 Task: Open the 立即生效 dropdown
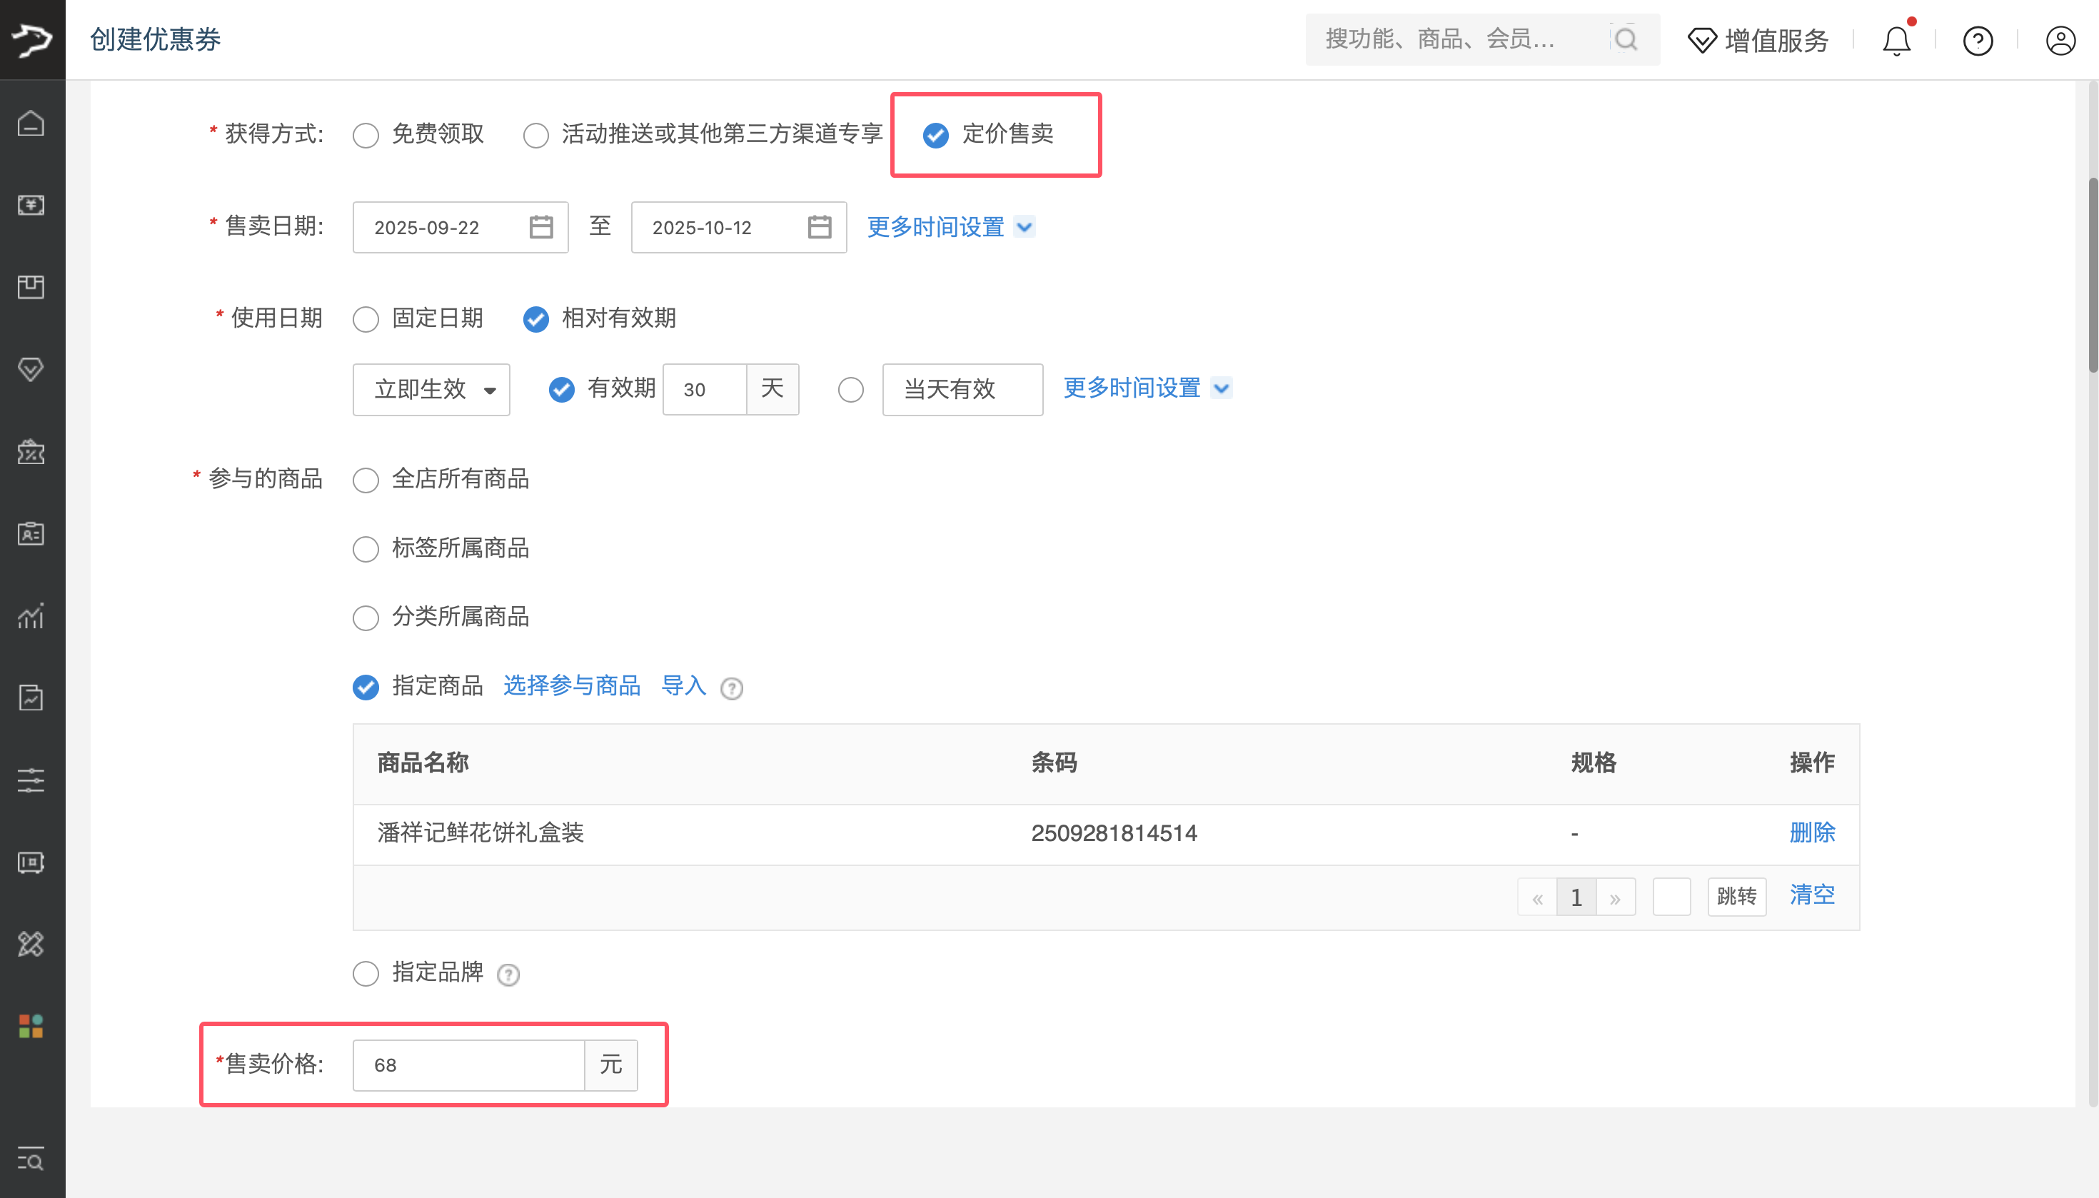click(431, 389)
